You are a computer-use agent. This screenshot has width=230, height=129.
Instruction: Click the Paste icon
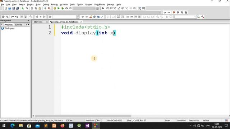[x=40, y=8]
